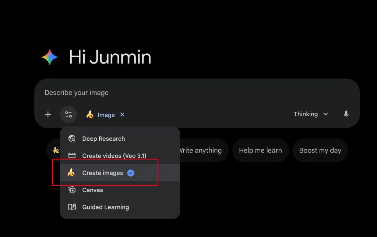Choose Guided Learning from the tools menu
The width and height of the screenshot is (377, 237).
(x=106, y=207)
